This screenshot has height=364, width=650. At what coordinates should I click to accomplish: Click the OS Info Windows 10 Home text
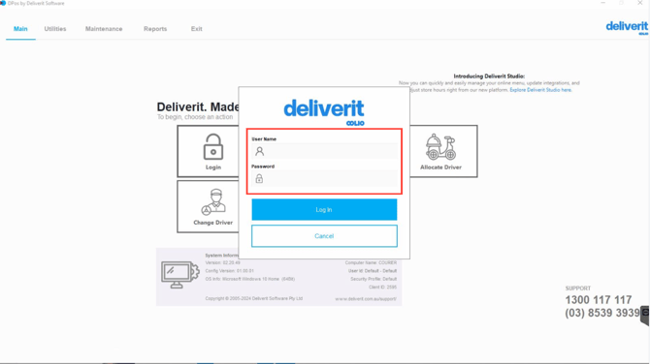250,279
